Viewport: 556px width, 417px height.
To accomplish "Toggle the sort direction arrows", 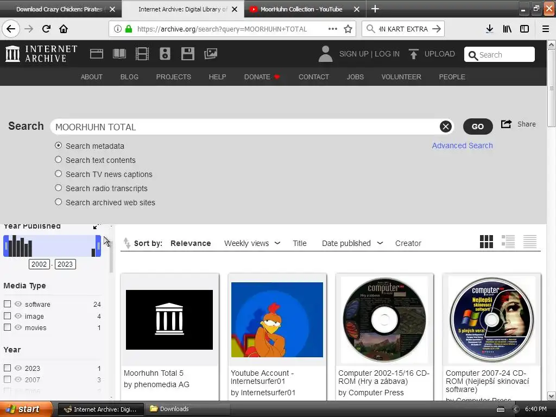I will 127,243.
